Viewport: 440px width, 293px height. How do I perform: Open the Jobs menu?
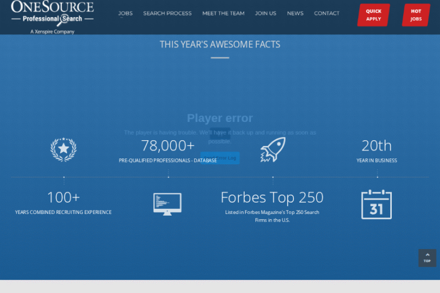pyautogui.click(x=125, y=13)
